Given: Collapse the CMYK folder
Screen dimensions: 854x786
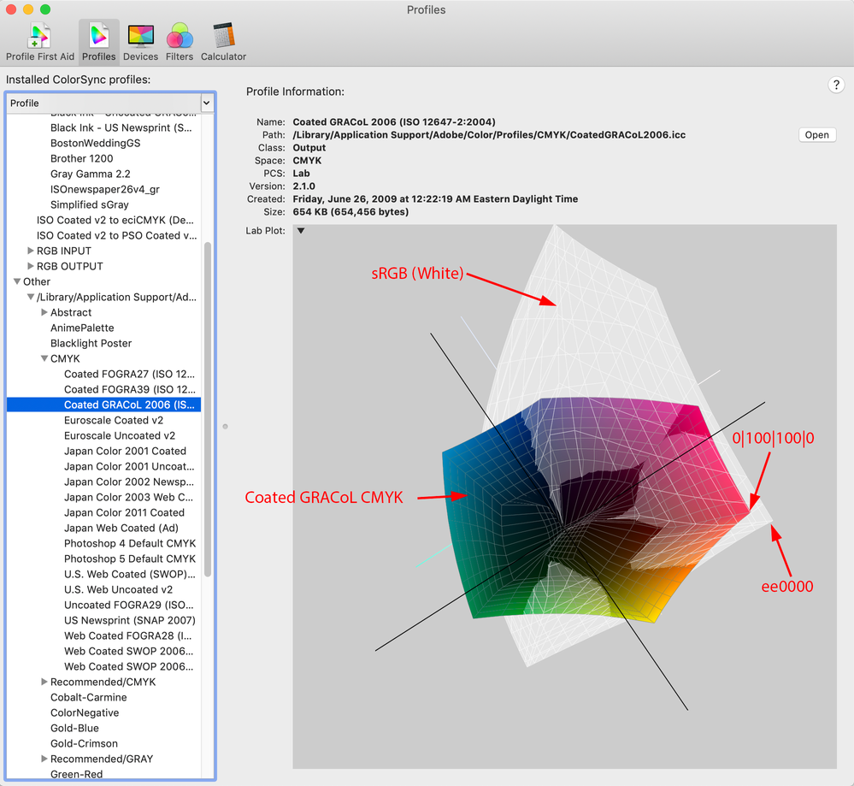Looking at the screenshot, I should (x=44, y=359).
